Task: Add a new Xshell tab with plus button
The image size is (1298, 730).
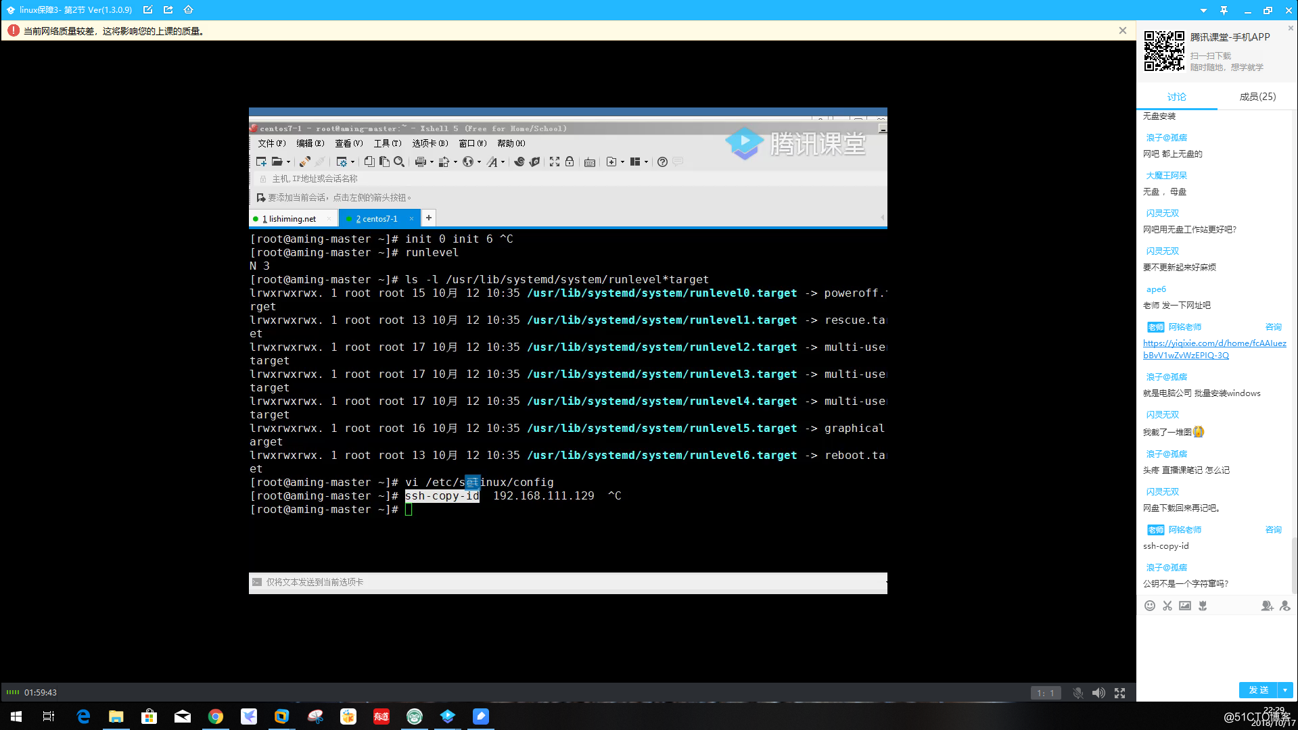Action: (429, 218)
